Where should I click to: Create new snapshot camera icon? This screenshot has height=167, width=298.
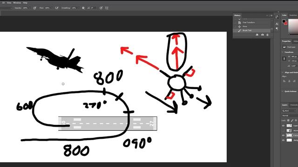[x=263, y=35]
